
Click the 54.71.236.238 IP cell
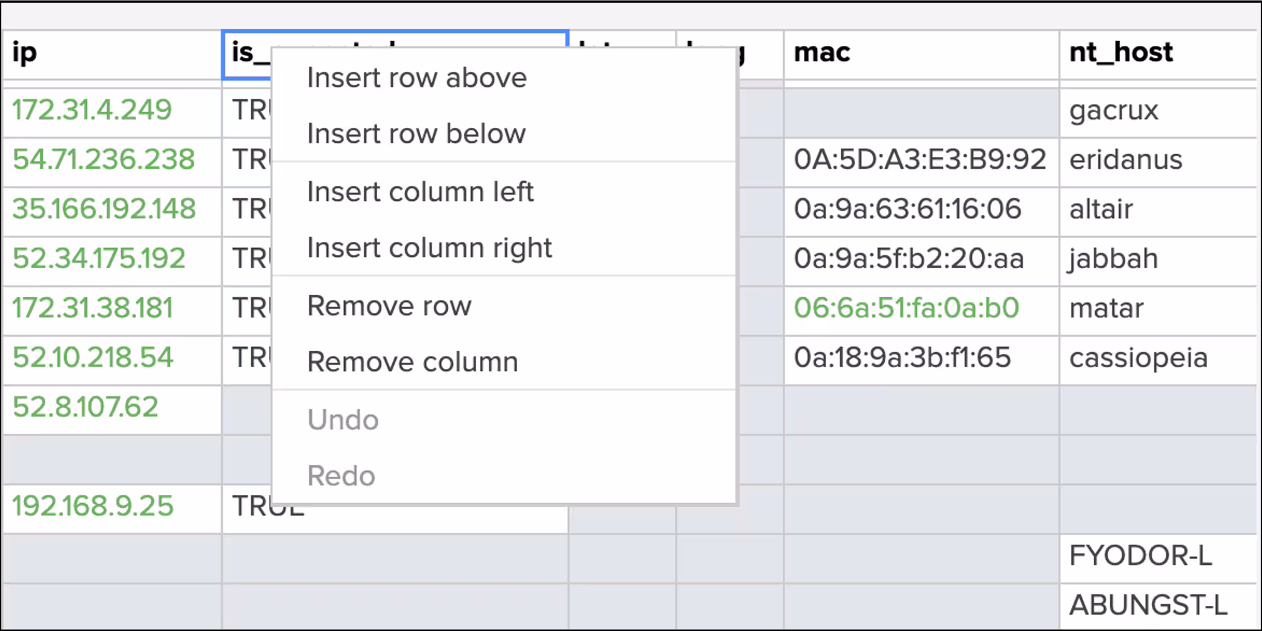[104, 160]
